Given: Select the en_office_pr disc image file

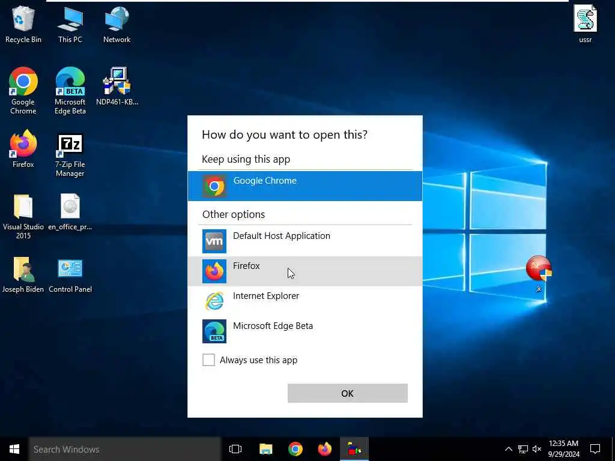Looking at the screenshot, I should (x=70, y=212).
